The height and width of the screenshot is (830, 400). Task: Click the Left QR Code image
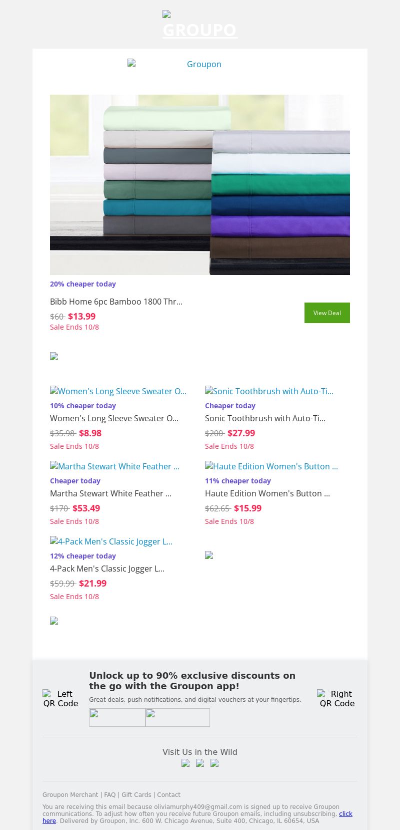pyautogui.click(x=60, y=698)
